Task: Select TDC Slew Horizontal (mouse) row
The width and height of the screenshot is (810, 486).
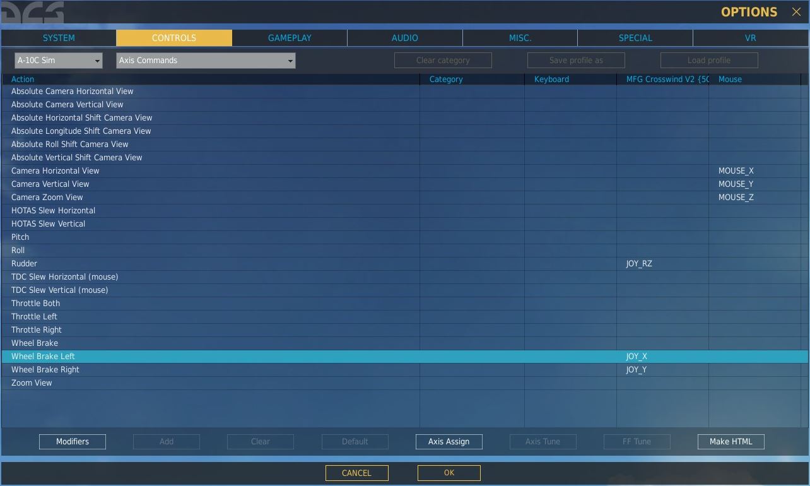Action: 404,277
